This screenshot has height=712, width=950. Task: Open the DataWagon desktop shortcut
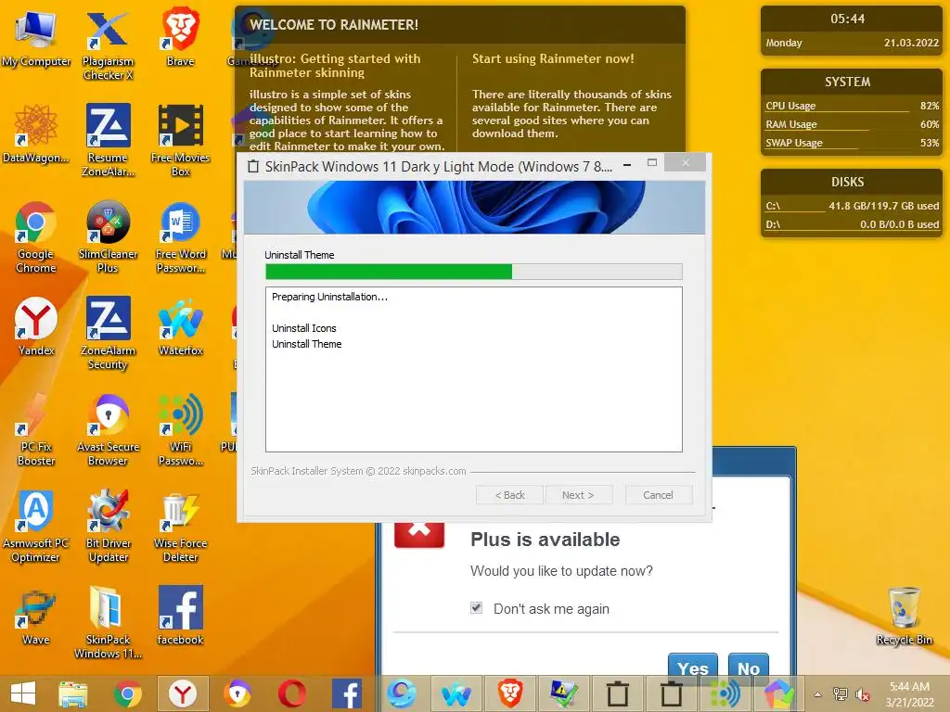click(x=36, y=134)
